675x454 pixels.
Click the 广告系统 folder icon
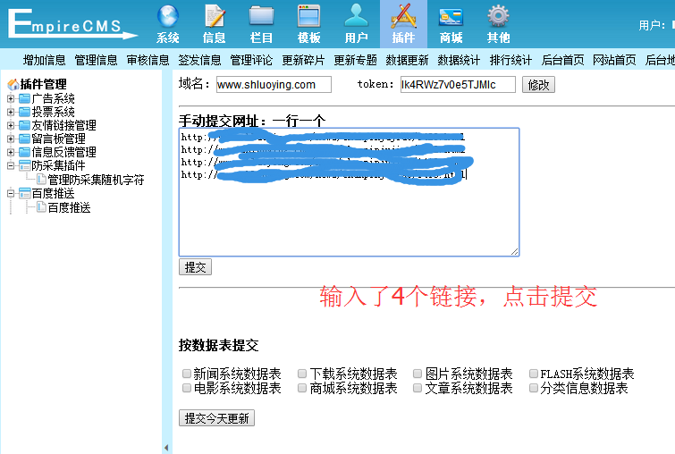[x=24, y=98]
